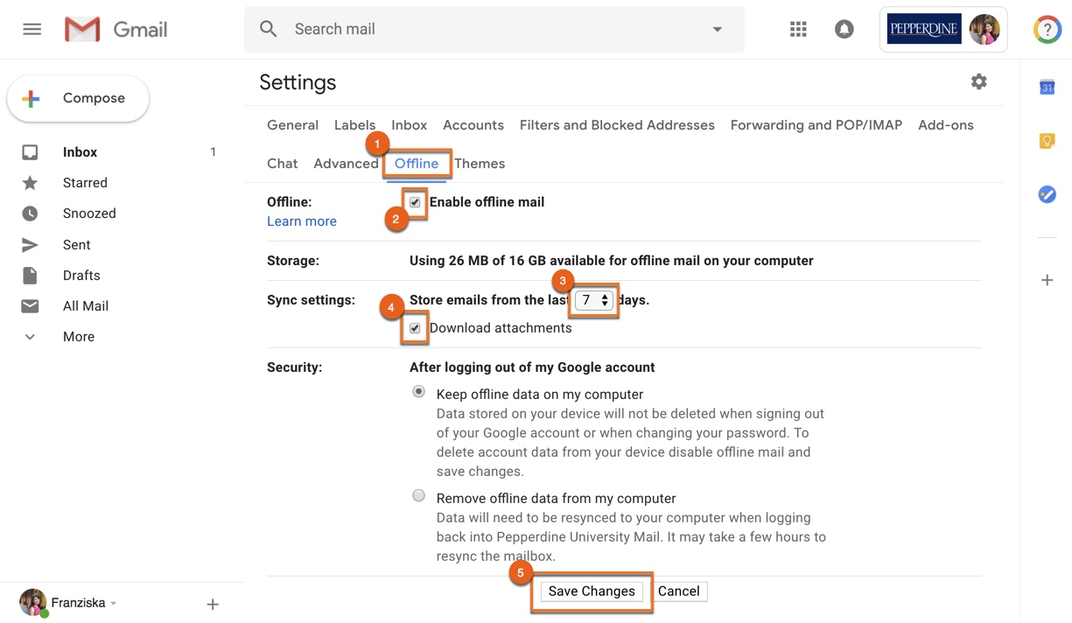The width and height of the screenshot is (1072, 623).
Task: Open the settings gear on the Settings page
Action: pos(978,80)
